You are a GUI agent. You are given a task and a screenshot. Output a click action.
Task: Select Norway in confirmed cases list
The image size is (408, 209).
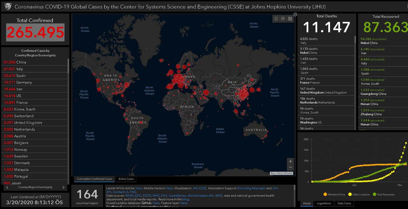34,150
